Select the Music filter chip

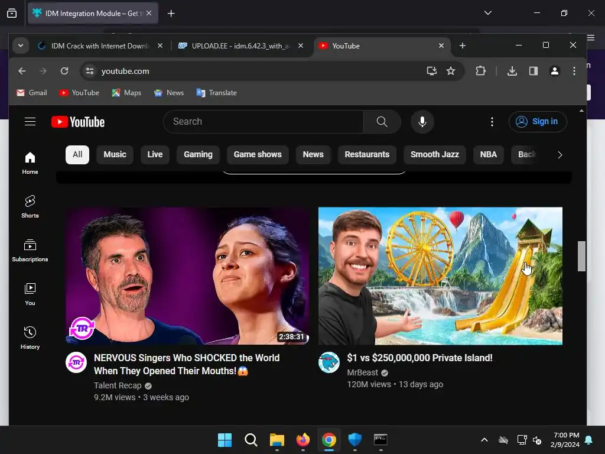115,154
